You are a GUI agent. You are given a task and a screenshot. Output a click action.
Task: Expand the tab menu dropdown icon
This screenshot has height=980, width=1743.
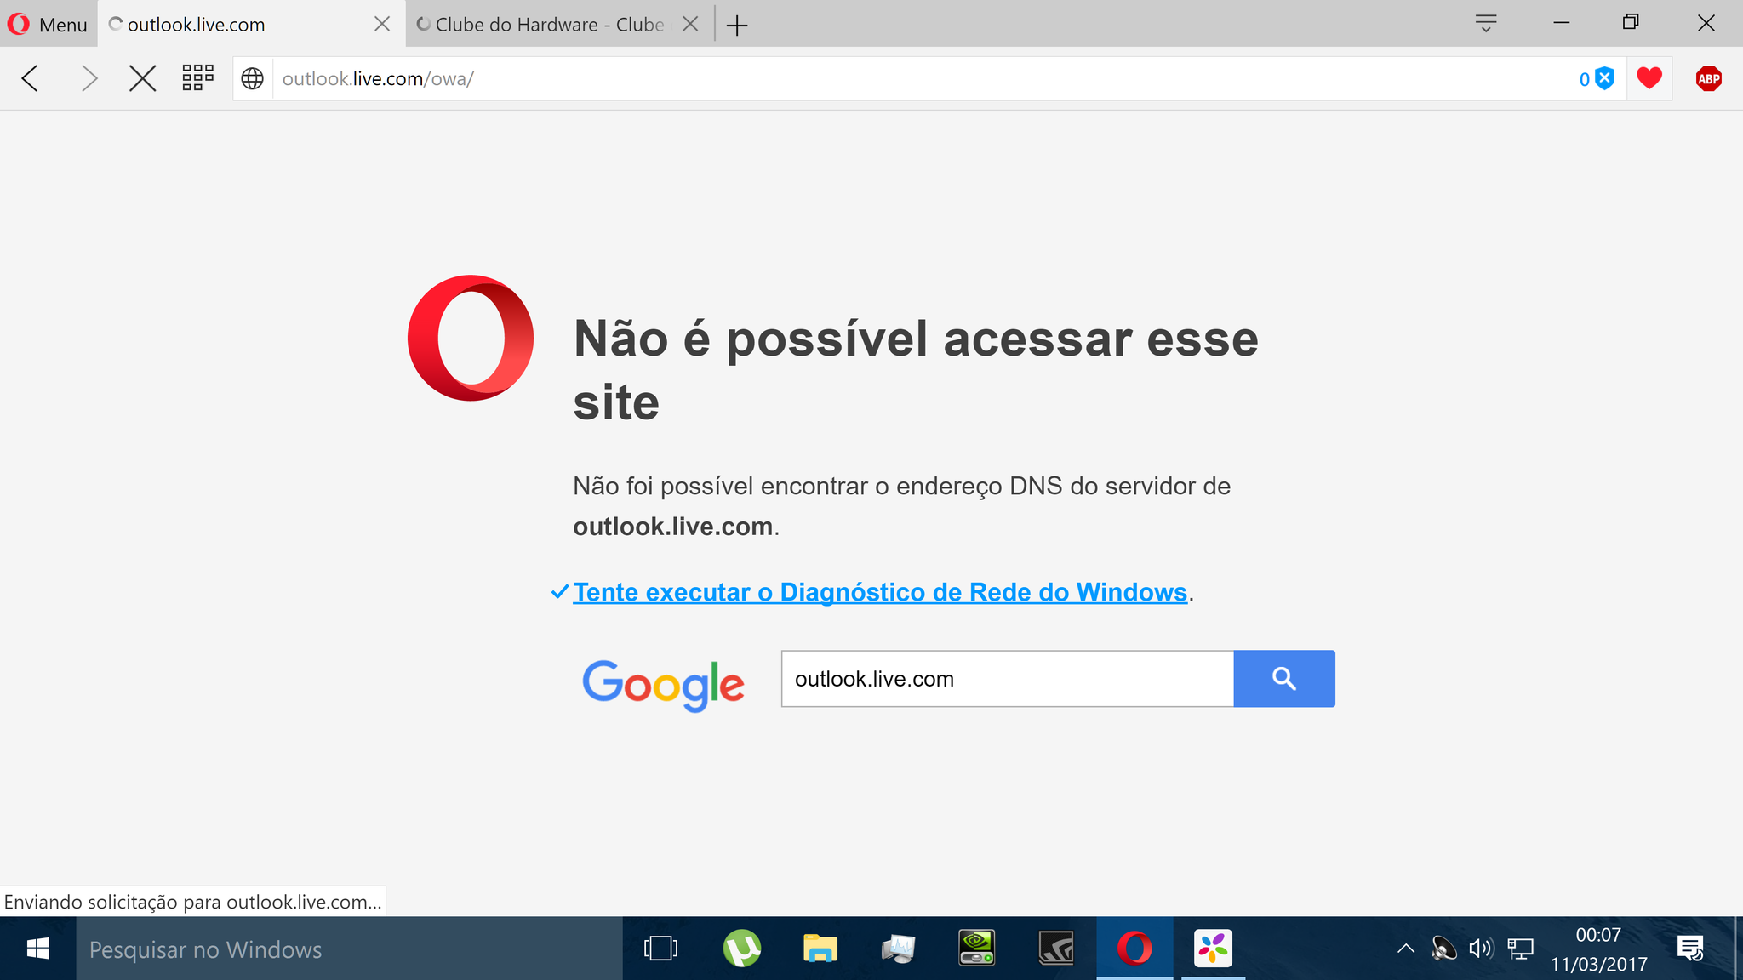coord(1486,24)
